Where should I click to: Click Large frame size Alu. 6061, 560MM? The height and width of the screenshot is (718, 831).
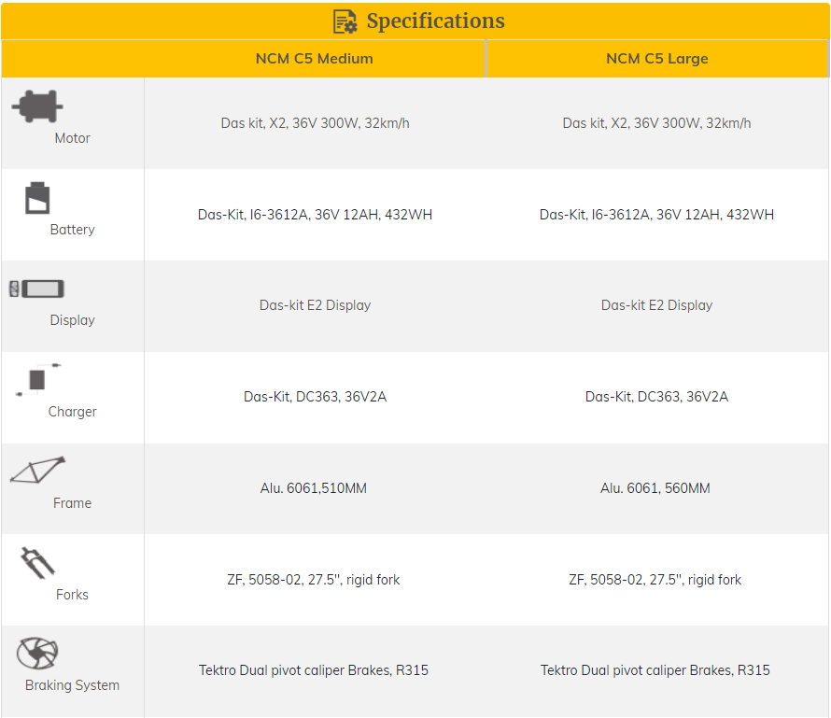(655, 488)
